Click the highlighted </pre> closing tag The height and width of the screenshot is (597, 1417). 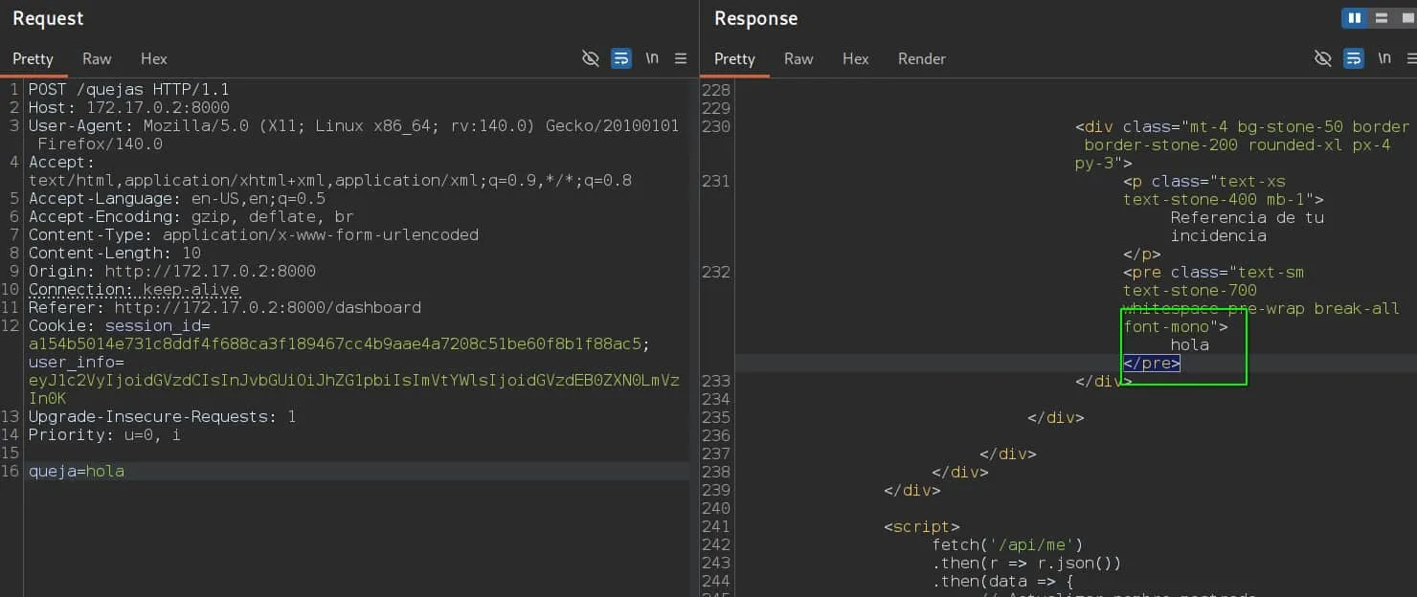[1152, 364]
